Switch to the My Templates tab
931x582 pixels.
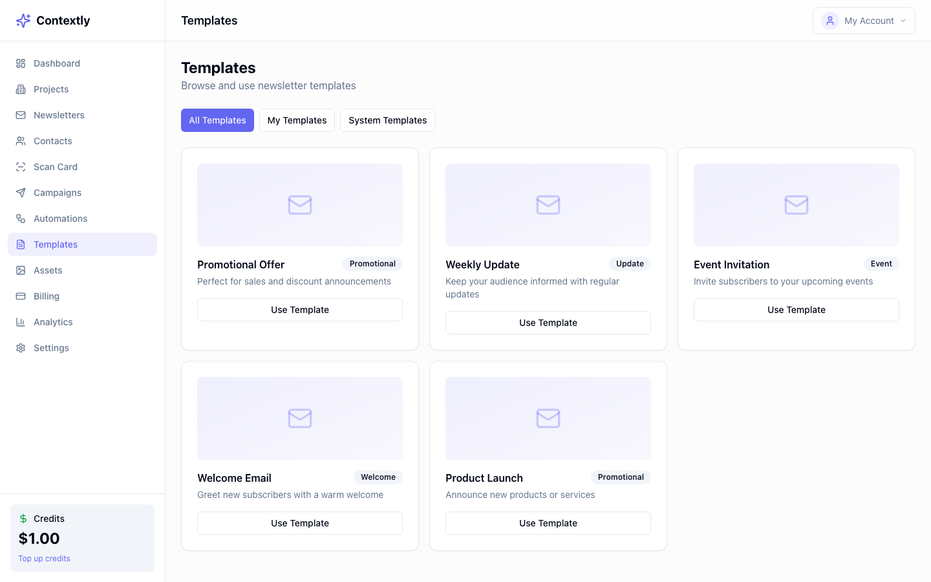coord(297,120)
